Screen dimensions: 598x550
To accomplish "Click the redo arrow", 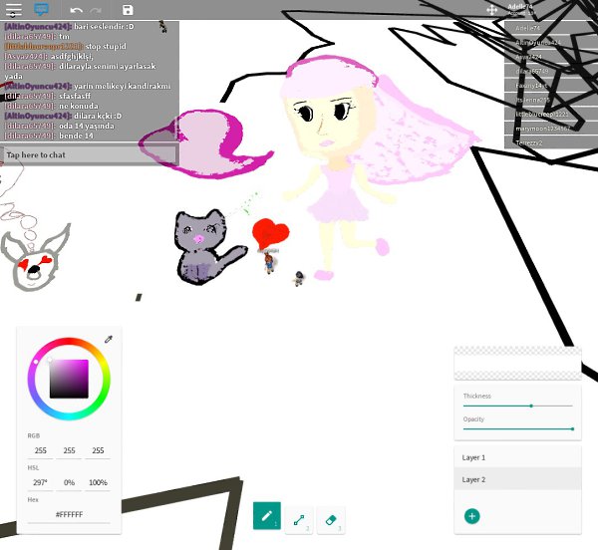I will click(x=96, y=10).
